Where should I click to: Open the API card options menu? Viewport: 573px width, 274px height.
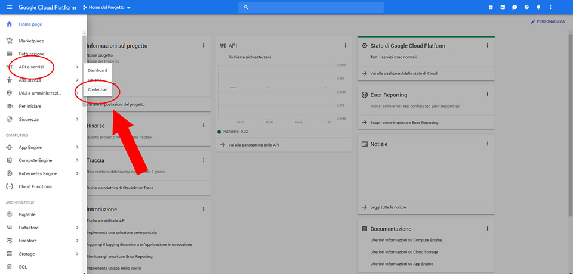(x=346, y=46)
